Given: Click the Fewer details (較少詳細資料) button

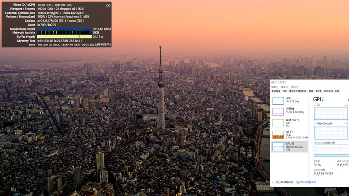Looking at the screenshot, I should coord(285,182).
